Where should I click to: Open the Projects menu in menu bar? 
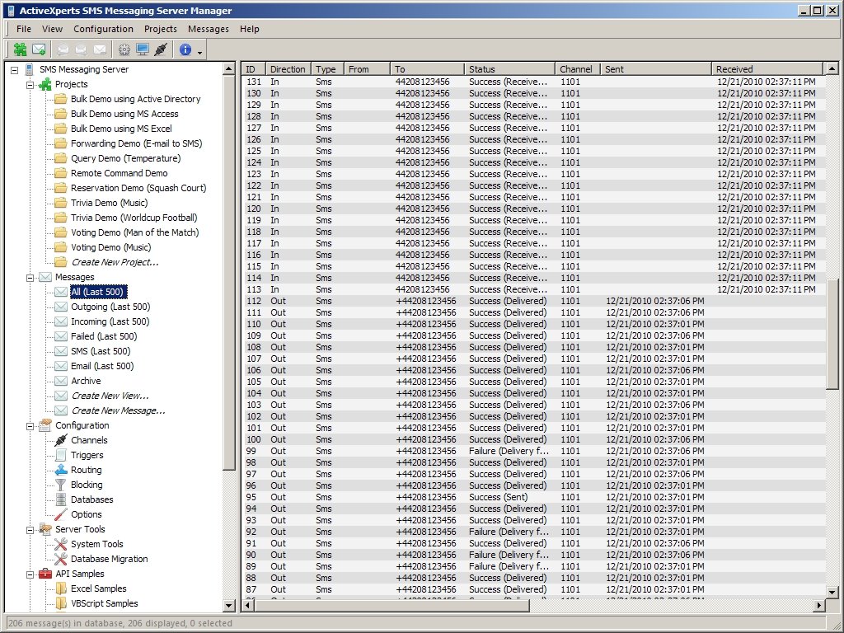[161, 29]
